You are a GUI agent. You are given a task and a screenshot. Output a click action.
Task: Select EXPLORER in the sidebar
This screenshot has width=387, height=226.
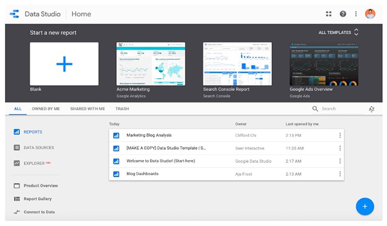tap(34, 163)
